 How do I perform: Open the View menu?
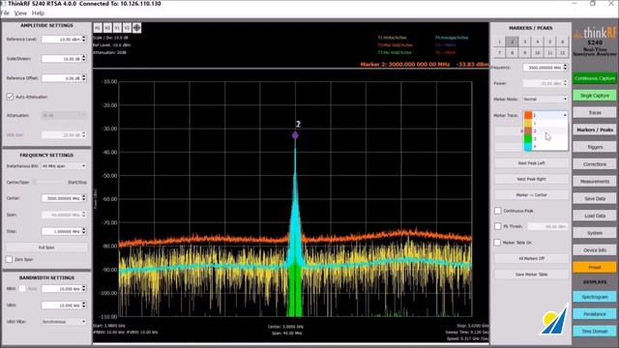point(20,13)
